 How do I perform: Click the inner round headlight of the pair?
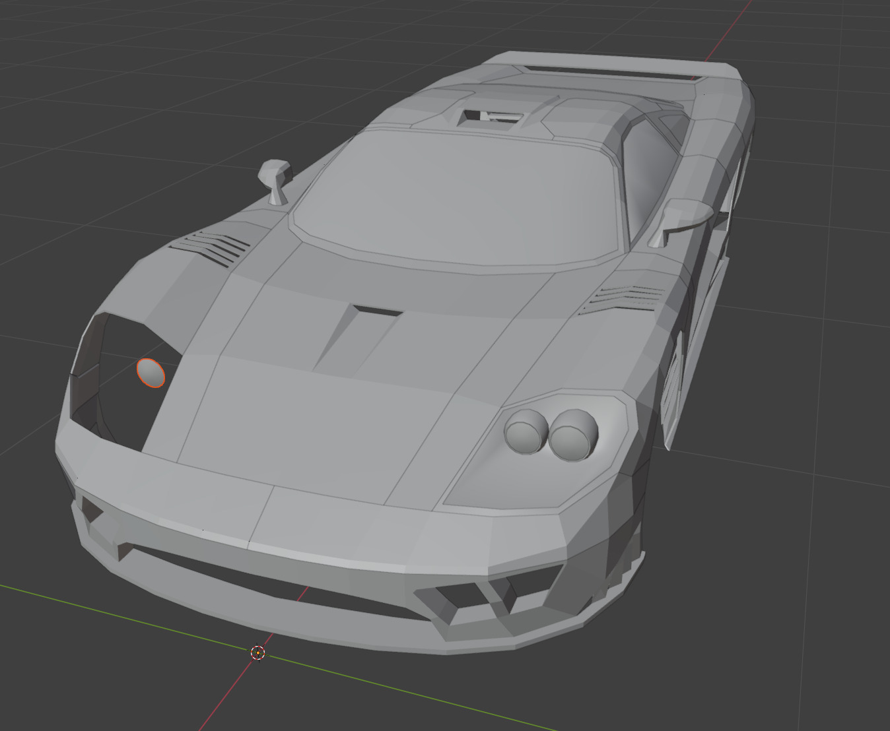[526, 431]
